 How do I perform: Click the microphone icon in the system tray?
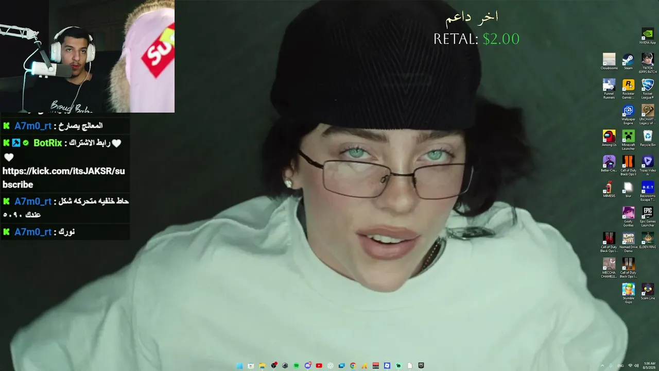coord(611,366)
